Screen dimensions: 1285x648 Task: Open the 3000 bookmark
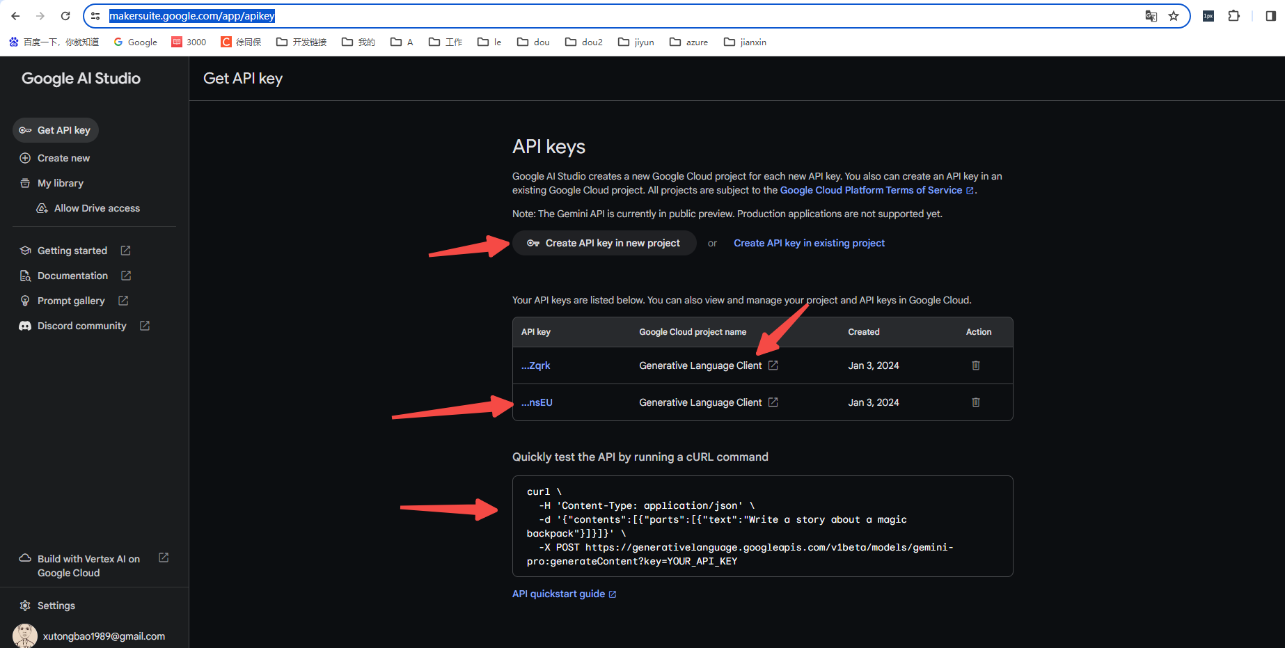pos(189,42)
